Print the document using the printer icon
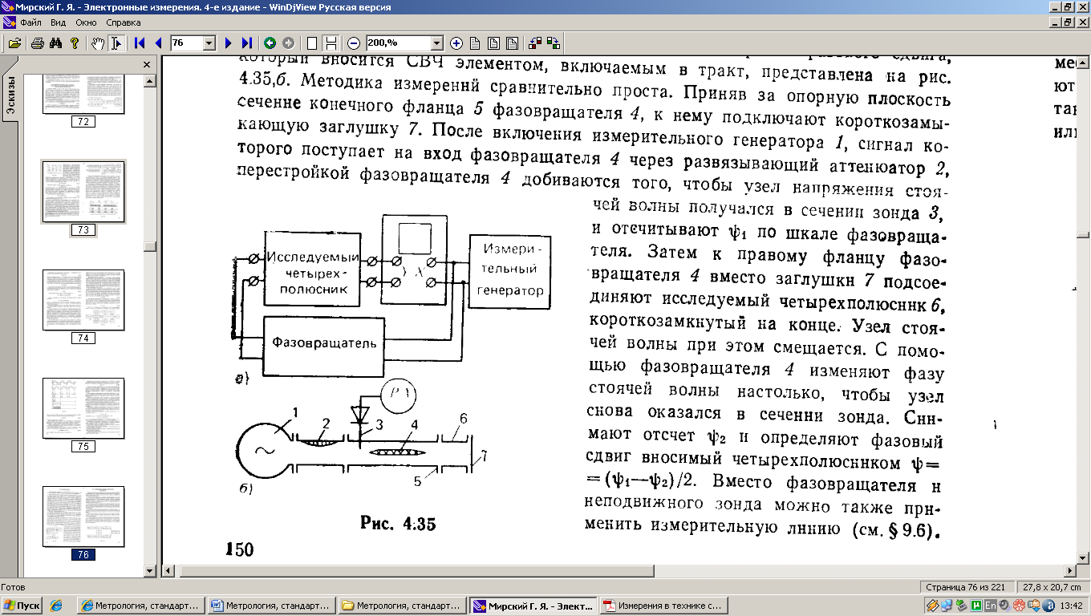The image size is (1091, 616). pyautogui.click(x=37, y=43)
